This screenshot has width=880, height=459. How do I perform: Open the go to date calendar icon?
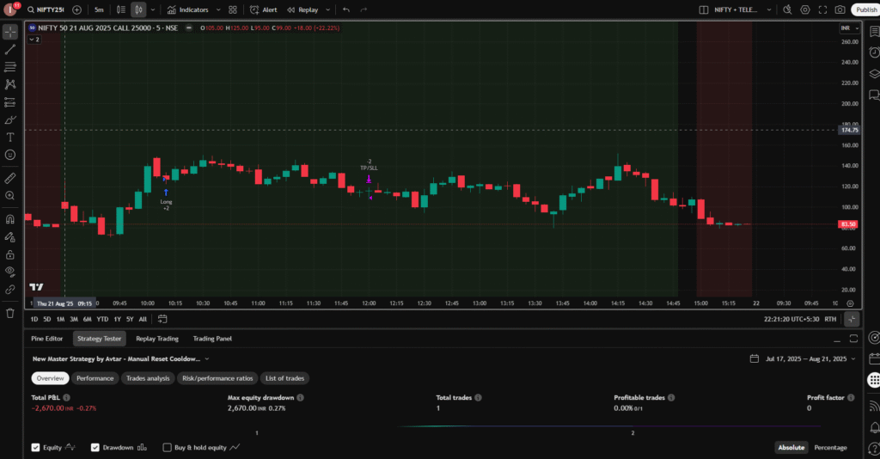(162, 319)
